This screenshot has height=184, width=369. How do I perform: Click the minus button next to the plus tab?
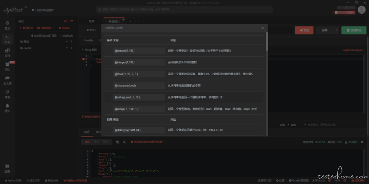point(139,21)
